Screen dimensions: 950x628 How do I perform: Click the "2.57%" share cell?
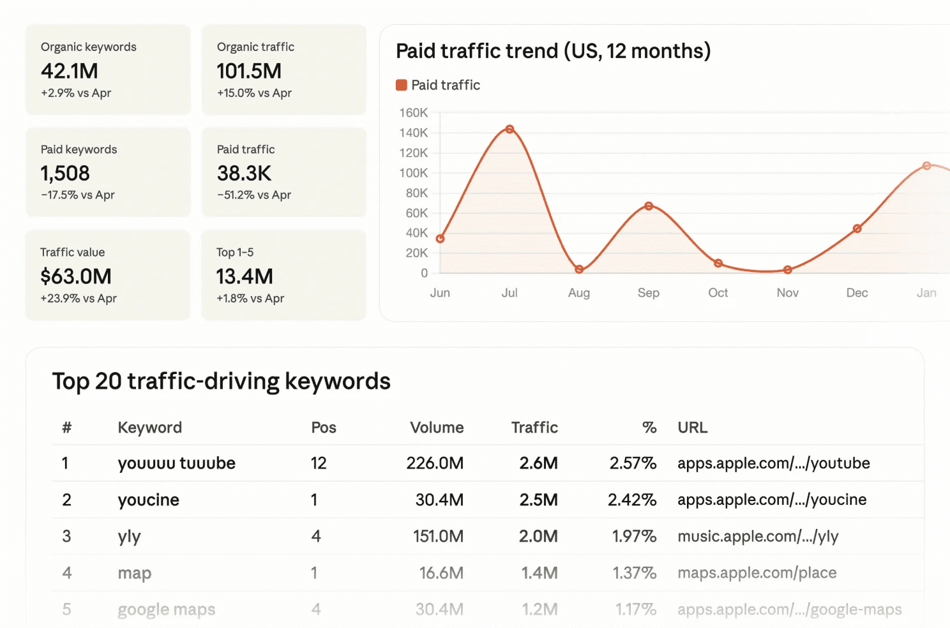(x=633, y=463)
